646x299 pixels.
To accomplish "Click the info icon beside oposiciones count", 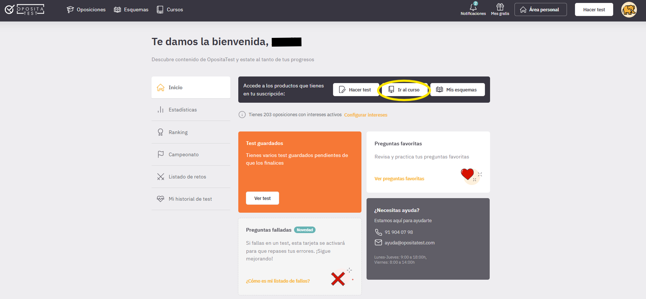I will 242,115.
